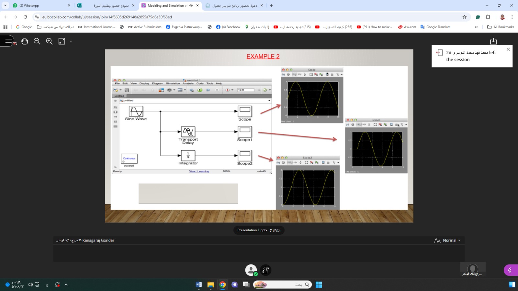Click the best fit view icon

tap(62, 41)
